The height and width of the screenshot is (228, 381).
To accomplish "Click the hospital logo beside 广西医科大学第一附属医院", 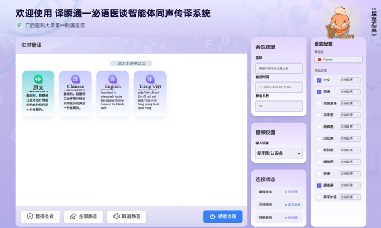I will click(x=19, y=25).
